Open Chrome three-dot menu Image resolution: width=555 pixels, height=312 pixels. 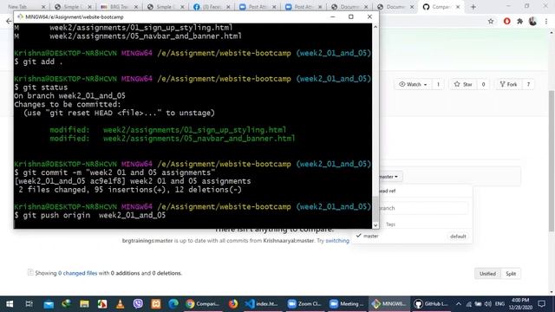coord(546,21)
